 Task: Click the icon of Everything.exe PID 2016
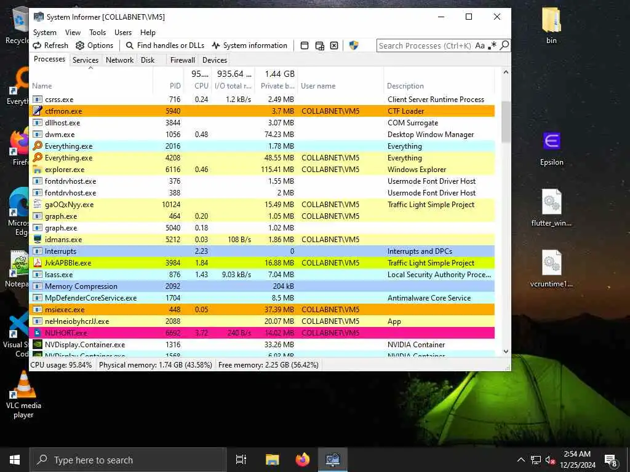click(x=38, y=146)
